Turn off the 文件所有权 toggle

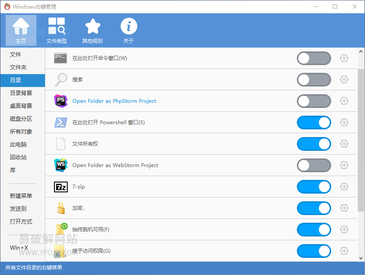click(x=314, y=144)
